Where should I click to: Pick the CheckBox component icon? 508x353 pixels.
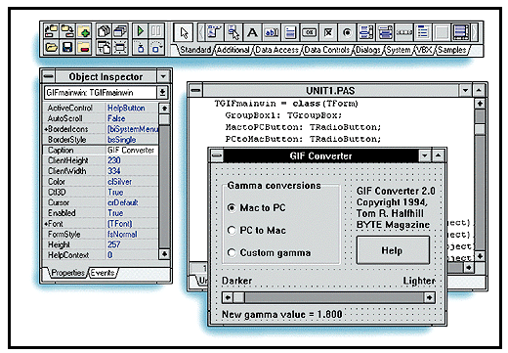point(328,32)
